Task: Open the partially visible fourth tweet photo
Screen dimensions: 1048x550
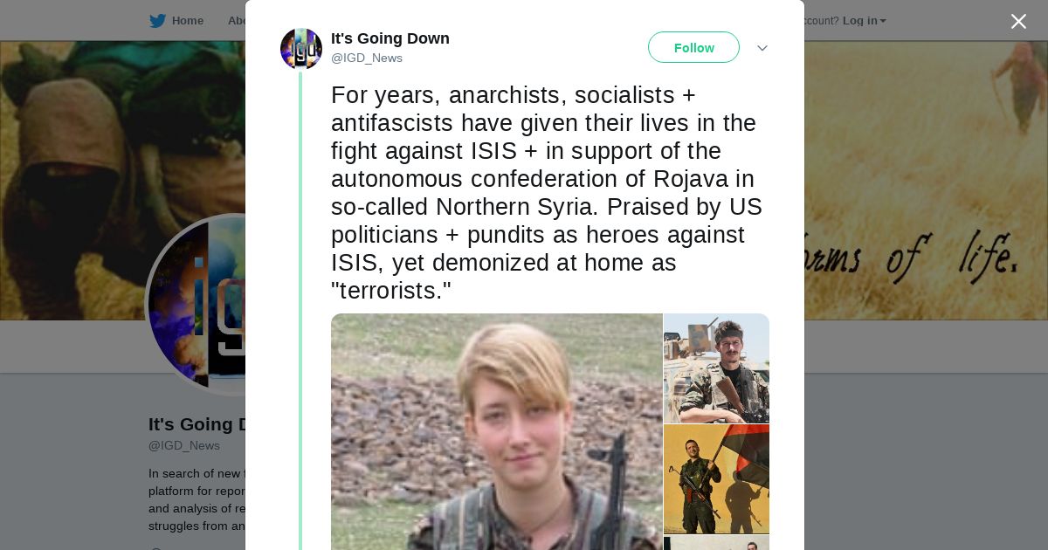Action: pyautogui.click(x=716, y=543)
